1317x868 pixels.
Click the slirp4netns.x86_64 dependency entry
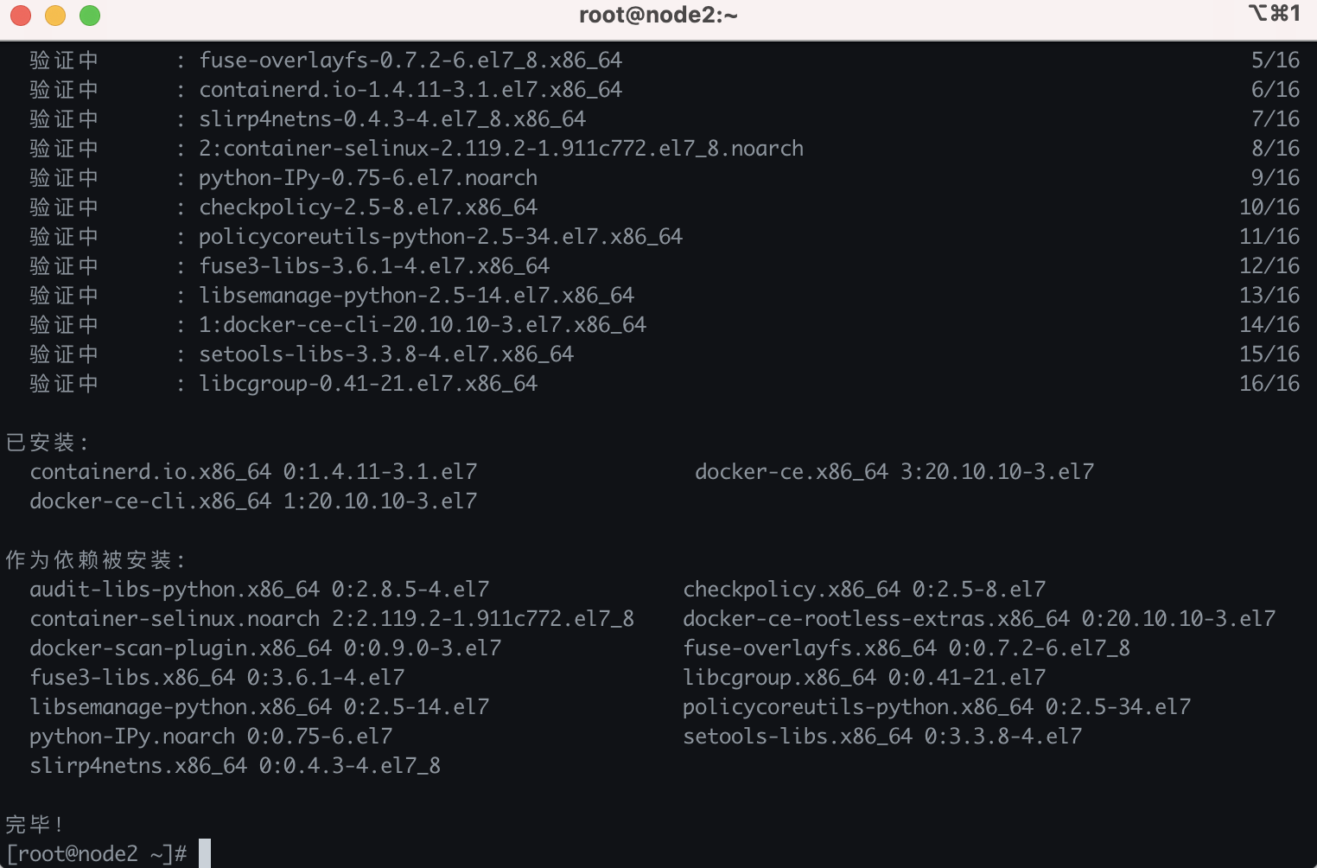point(235,766)
